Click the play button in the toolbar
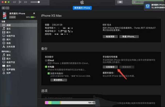The height and width of the screenshot is (107, 165). 20,2
